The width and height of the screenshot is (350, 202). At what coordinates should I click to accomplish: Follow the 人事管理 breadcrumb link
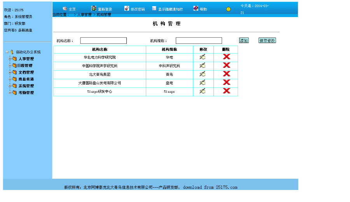pos(84,15)
